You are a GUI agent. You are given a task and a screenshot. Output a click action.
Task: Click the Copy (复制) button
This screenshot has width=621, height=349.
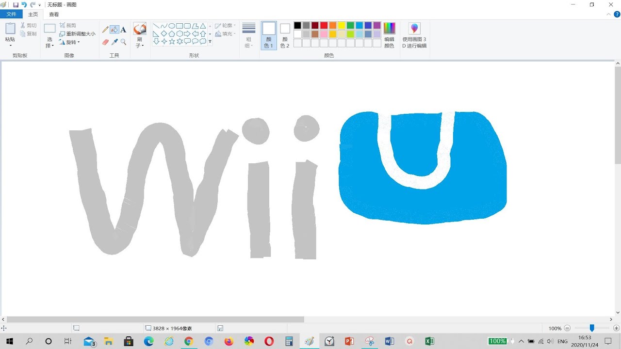pos(28,34)
